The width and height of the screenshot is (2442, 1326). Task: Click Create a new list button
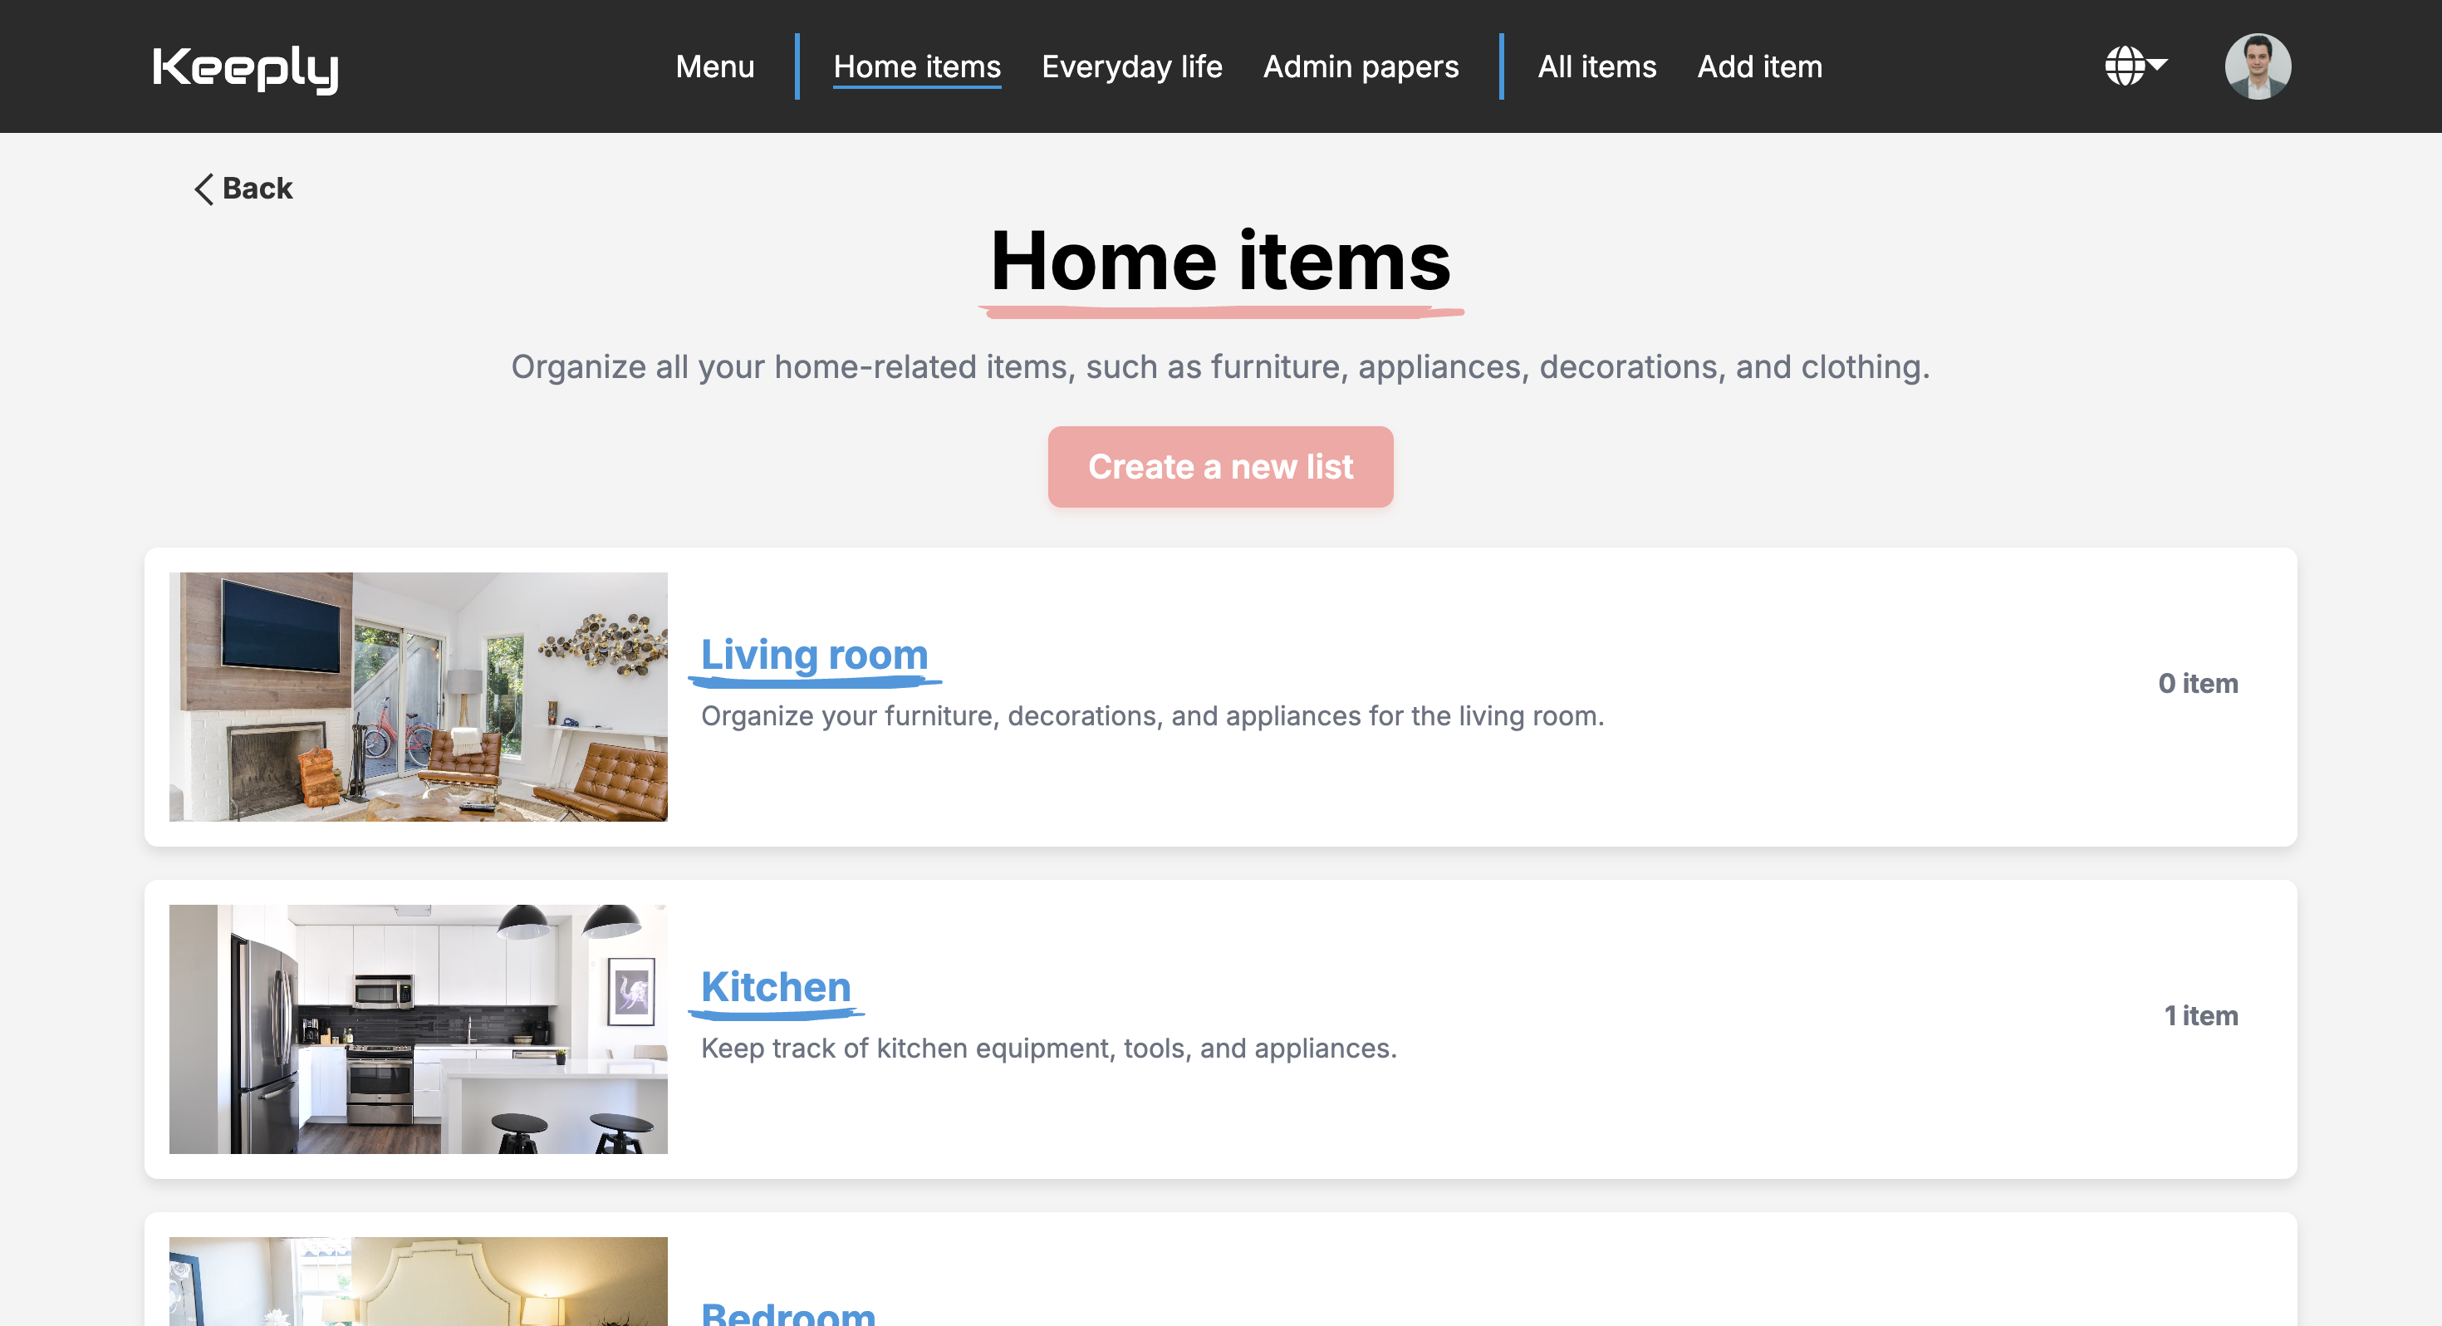(x=1221, y=467)
